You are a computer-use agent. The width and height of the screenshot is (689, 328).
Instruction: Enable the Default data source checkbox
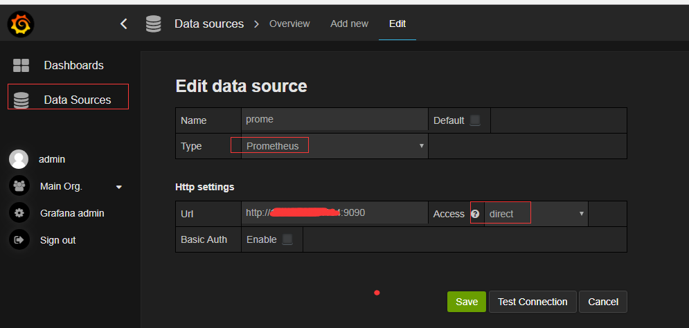(x=475, y=120)
